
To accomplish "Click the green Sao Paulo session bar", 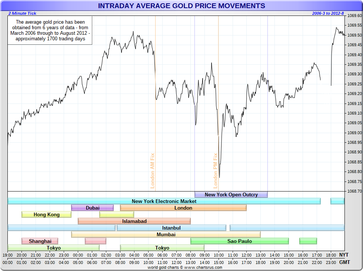I will [x=240, y=241].
